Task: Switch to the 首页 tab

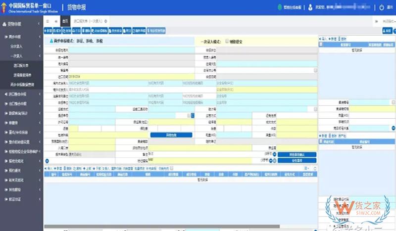Action: point(65,21)
